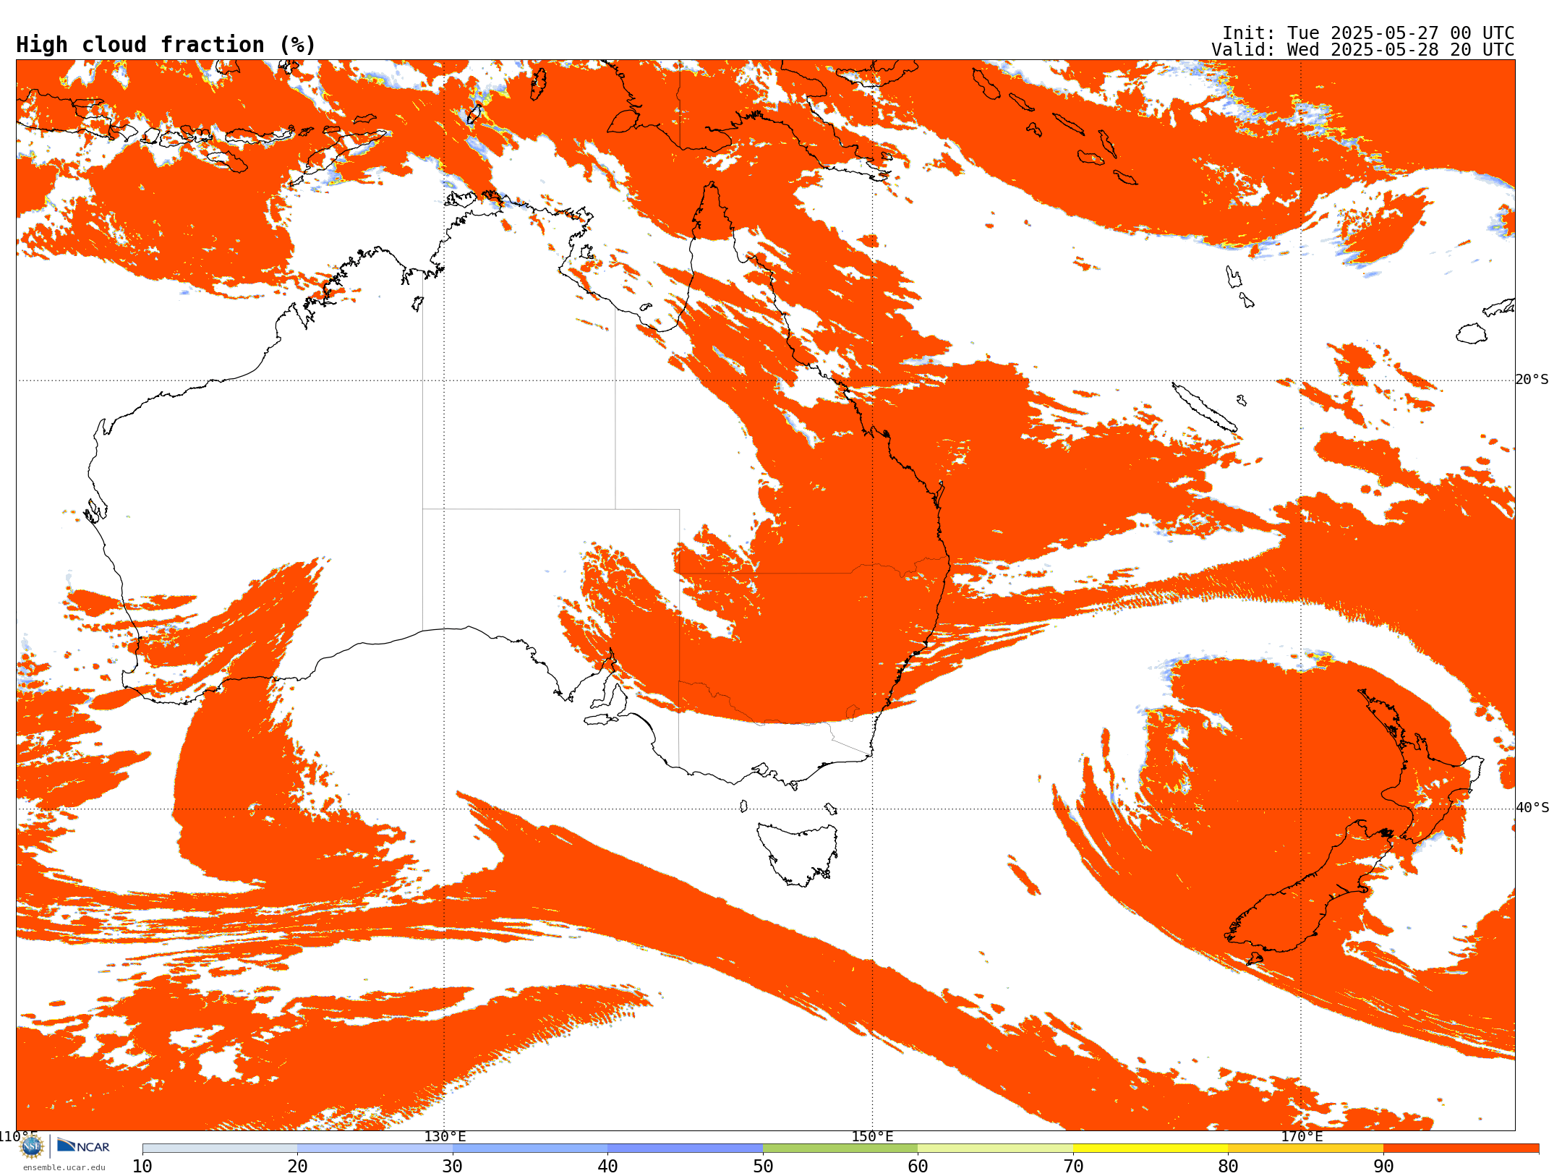
Task: Click the New Caledonia island outline
Action: tap(1204, 407)
